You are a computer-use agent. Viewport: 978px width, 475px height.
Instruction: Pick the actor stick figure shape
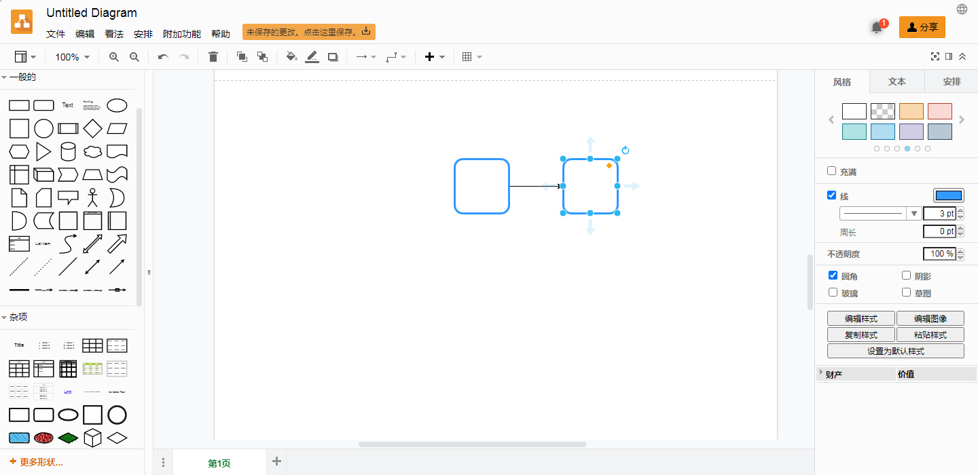[x=92, y=197]
